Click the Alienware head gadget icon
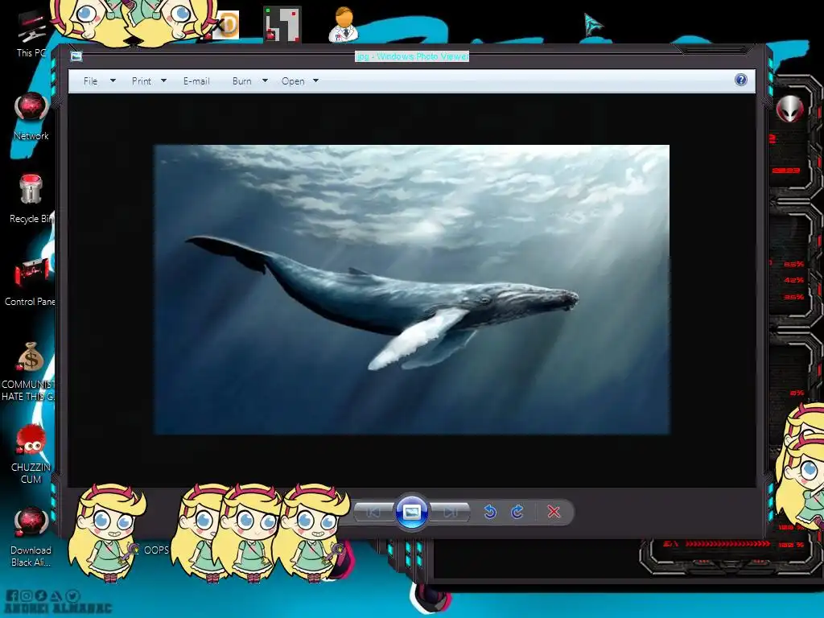 [x=790, y=109]
